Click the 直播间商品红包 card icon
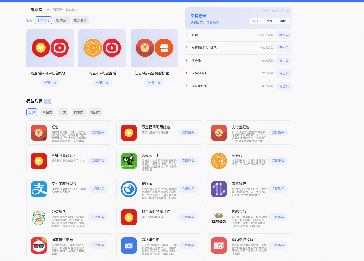364x261 pixels. point(39,161)
